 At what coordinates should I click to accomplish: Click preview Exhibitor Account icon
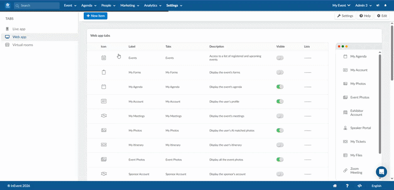[345, 112]
